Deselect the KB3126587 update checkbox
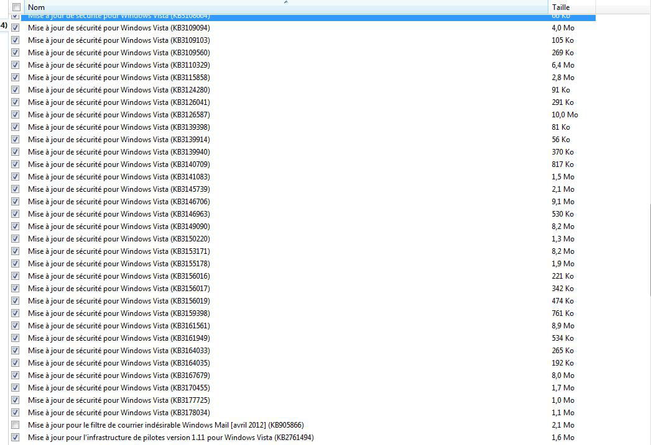This screenshot has height=445, width=651. tap(16, 115)
